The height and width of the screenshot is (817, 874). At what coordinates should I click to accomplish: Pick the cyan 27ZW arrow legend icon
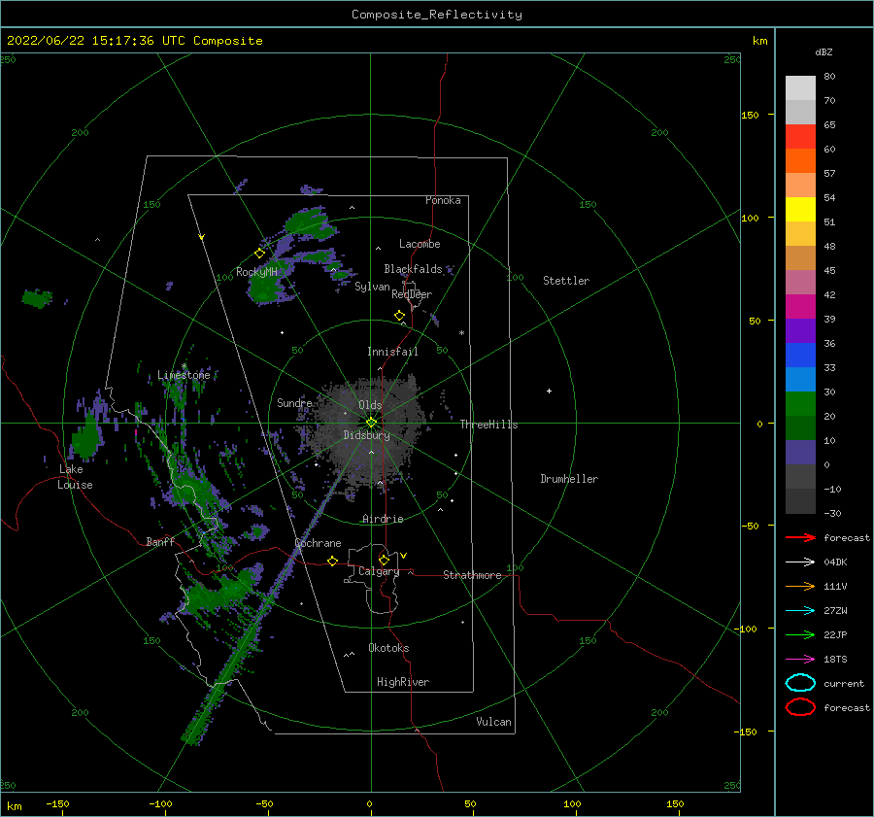pyautogui.click(x=800, y=611)
